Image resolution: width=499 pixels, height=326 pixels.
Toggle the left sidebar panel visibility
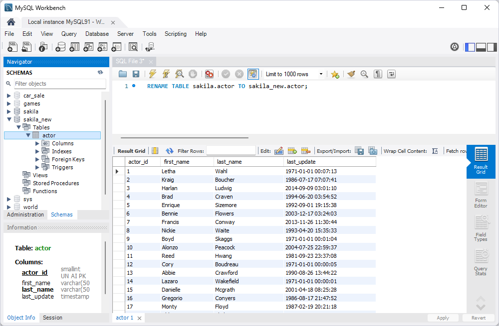[x=470, y=47]
